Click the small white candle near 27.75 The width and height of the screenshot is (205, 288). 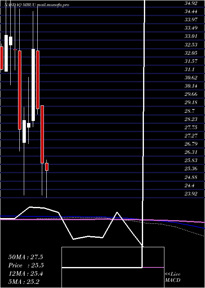pos(29,125)
